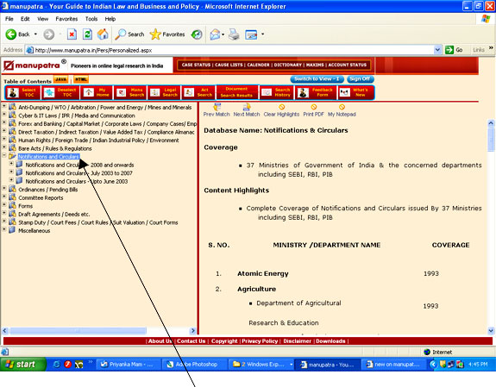
Task: Click the Deselect TOC button
Action: [x=60, y=92]
